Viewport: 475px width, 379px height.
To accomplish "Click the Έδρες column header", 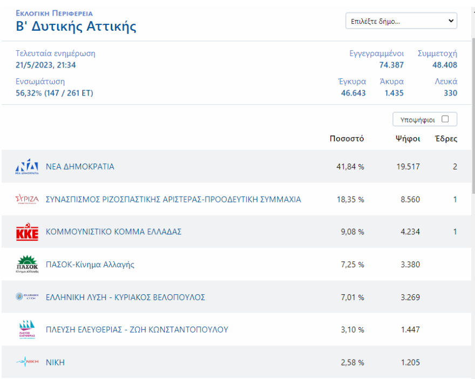I will 446,139.
